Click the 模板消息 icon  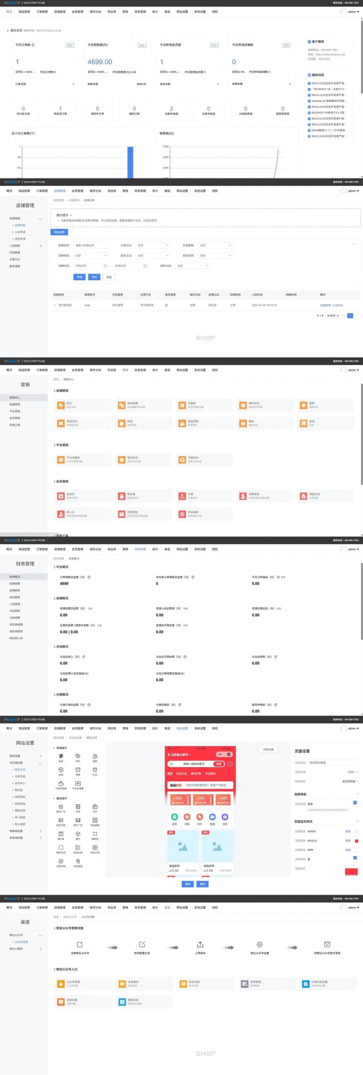click(122, 1002)
